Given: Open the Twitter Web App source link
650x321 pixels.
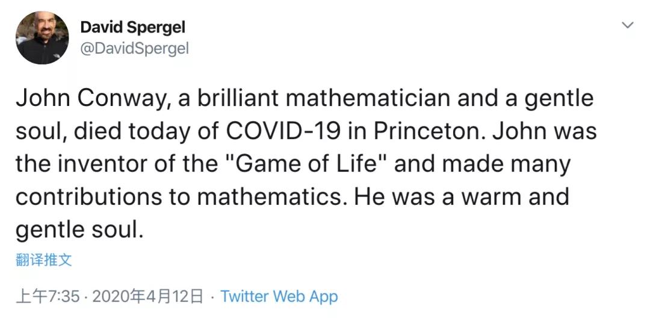Looking at the screenshot, I should 279,296.
